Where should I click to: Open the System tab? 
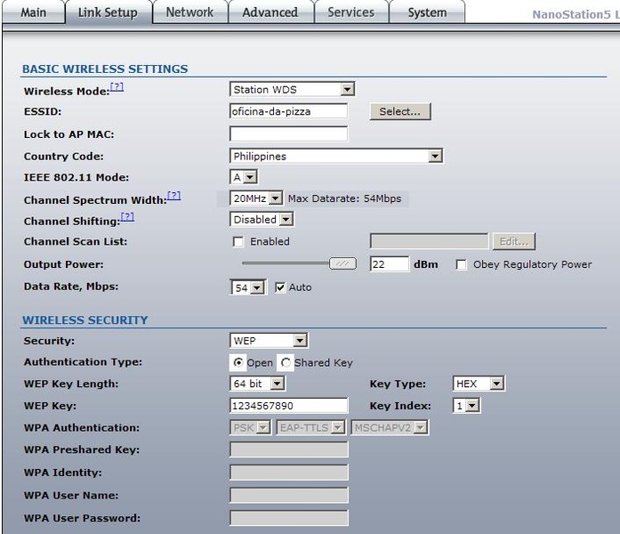click(x=428, y=12)
